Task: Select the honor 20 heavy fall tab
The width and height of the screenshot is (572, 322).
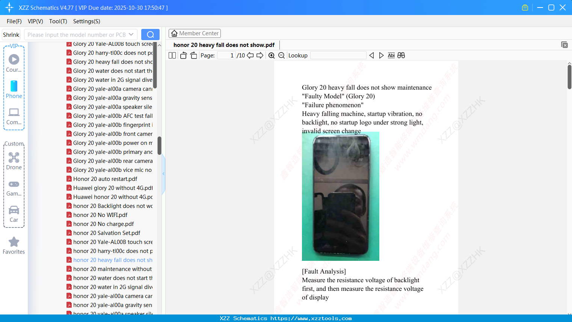Action: click(224, 45)
